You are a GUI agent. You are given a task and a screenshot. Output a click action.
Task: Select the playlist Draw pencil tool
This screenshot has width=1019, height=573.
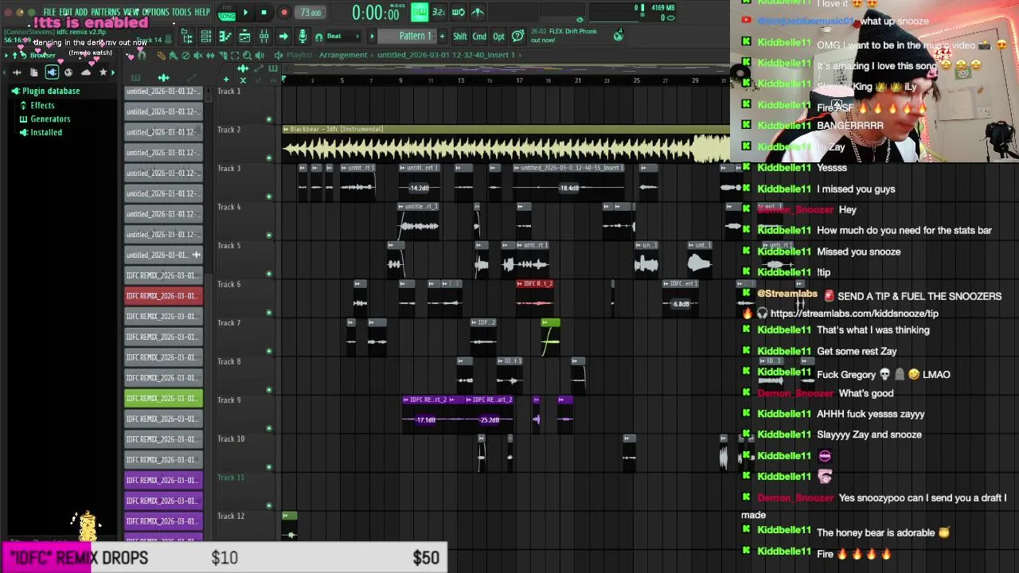click(162, 56)
